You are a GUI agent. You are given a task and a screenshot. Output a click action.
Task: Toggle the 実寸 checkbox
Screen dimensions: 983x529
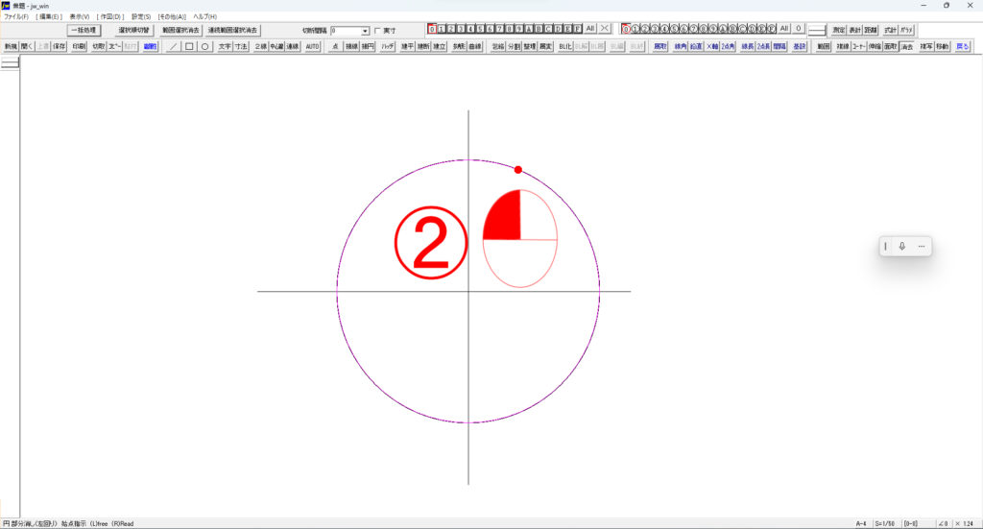pyautogui.click(x=377, y=31)
